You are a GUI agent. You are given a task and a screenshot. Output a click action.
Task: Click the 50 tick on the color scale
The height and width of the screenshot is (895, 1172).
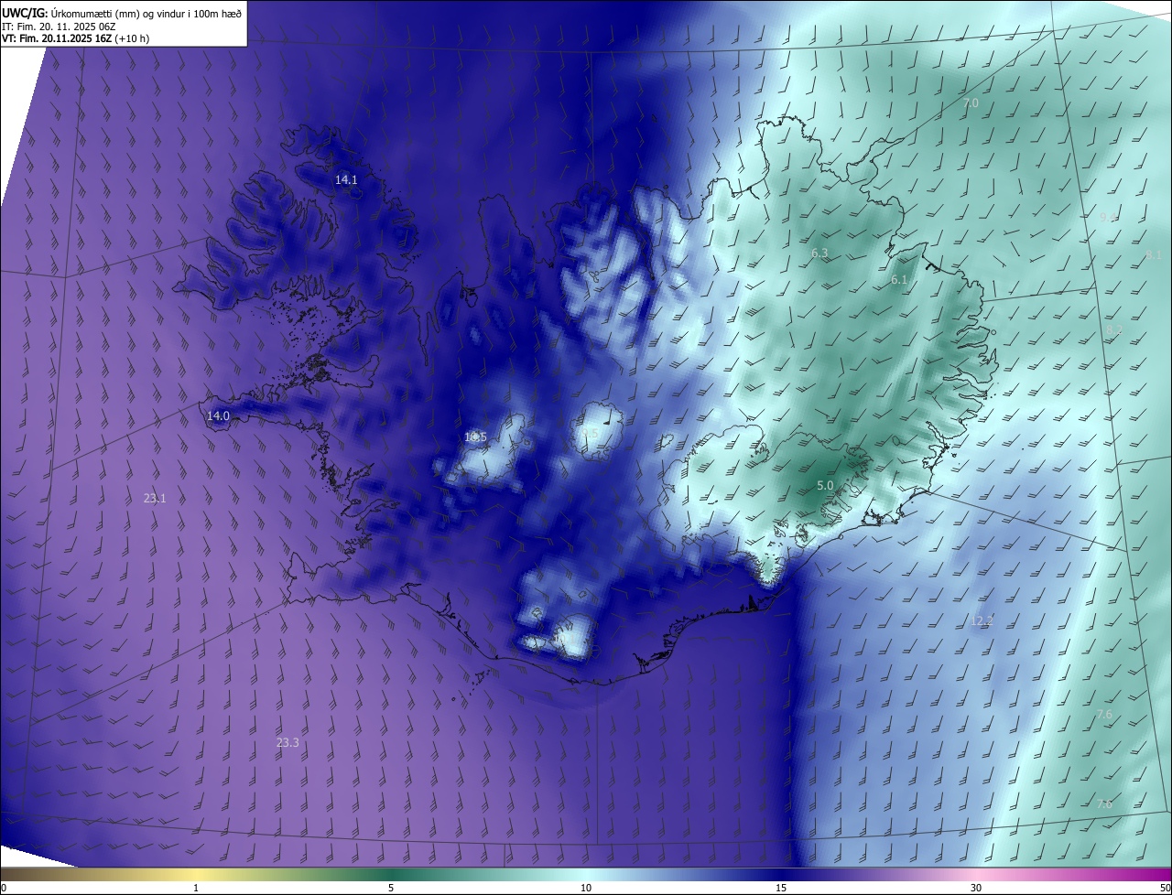pos(1165,888)
